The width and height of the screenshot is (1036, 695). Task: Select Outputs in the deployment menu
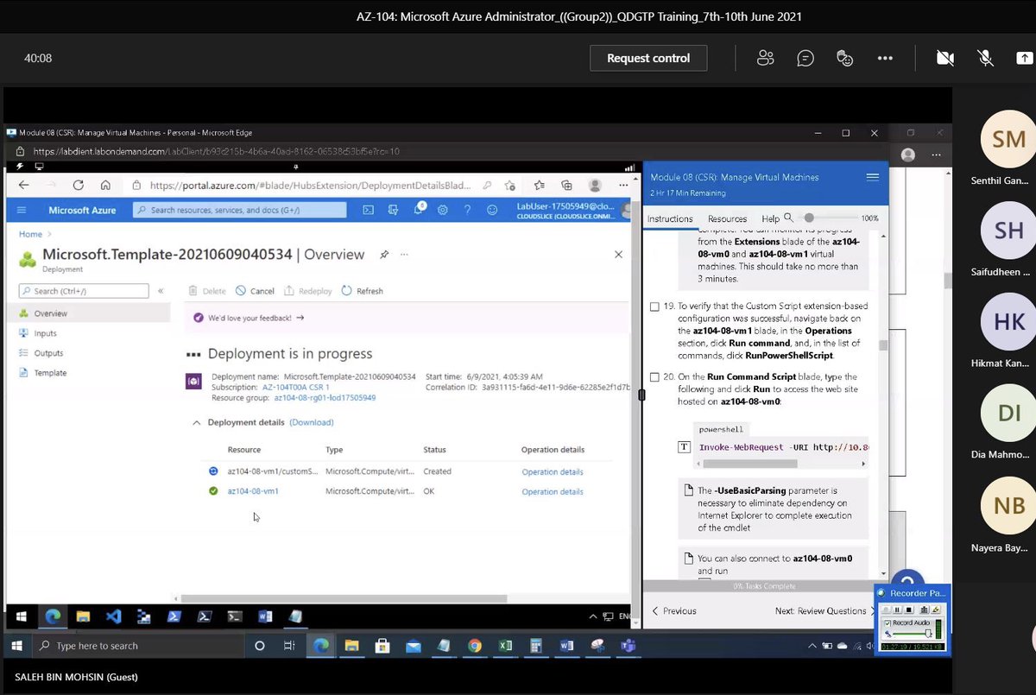pos(48,353)
